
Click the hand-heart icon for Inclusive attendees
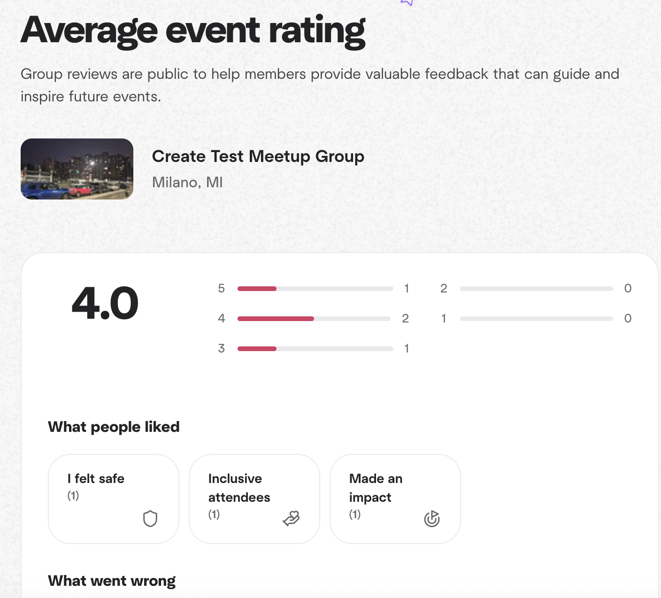point(291,519)
